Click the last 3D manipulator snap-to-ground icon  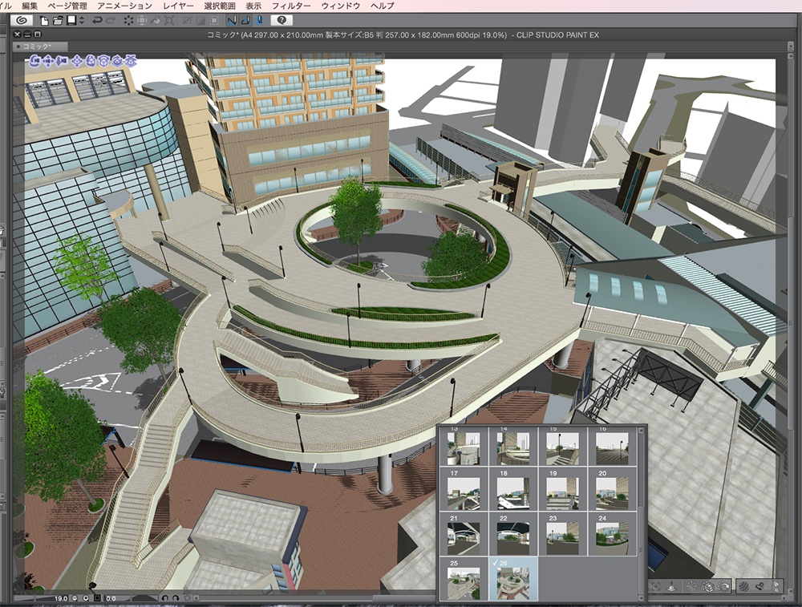[x=131, y=62]
